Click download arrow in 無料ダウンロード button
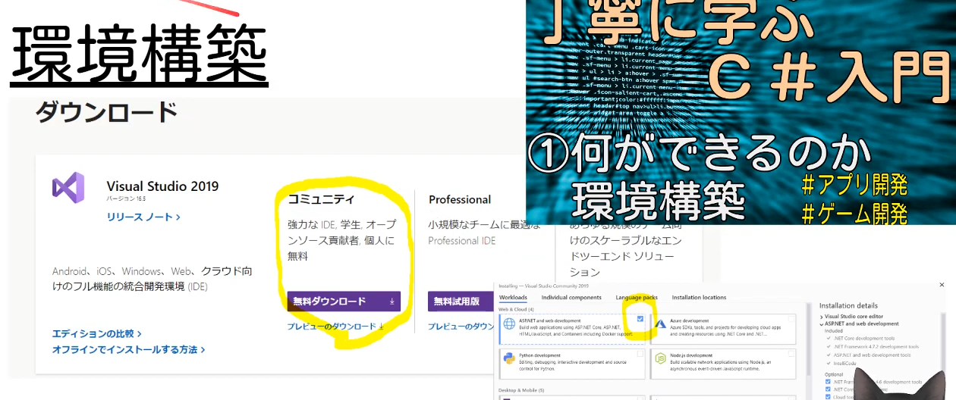The width and height of the screenshot is (956, 400). coord(392,301)
